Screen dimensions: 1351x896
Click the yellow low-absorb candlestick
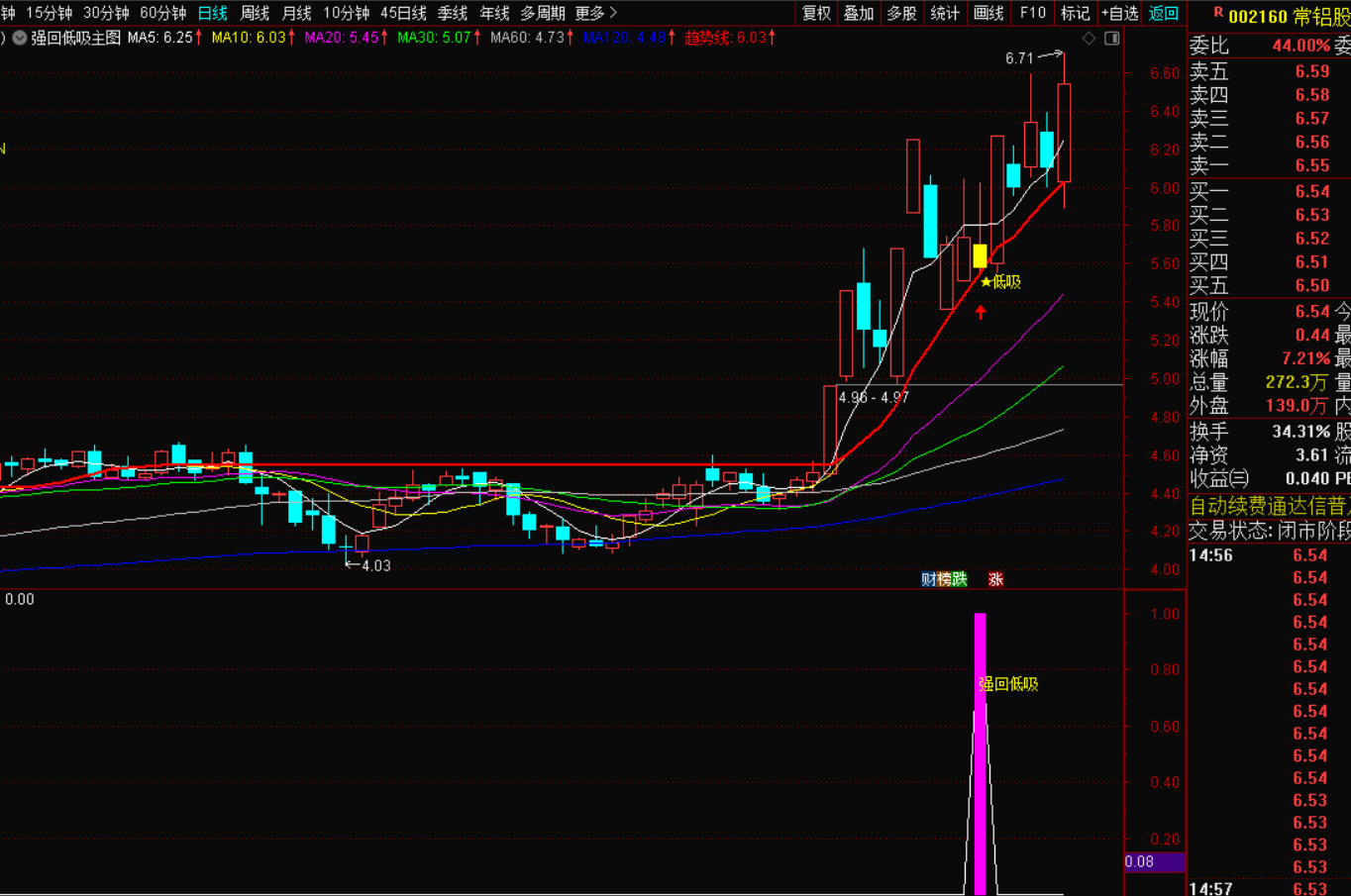(x=980, y=255)
